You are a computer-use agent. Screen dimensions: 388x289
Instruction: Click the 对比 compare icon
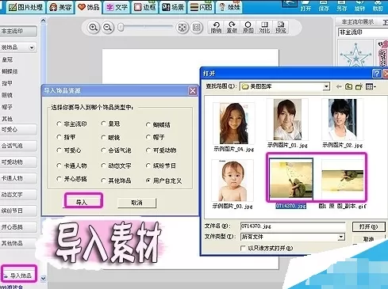point(264,27)
